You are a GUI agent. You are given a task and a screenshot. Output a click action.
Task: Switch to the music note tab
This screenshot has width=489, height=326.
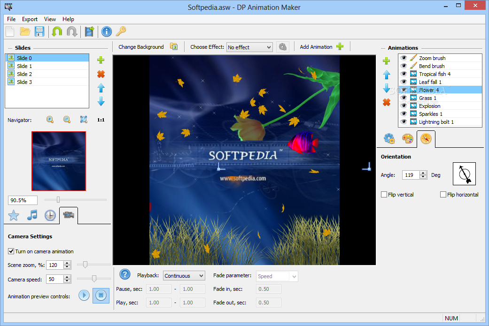pyautogui.click(x=32, y=215)
